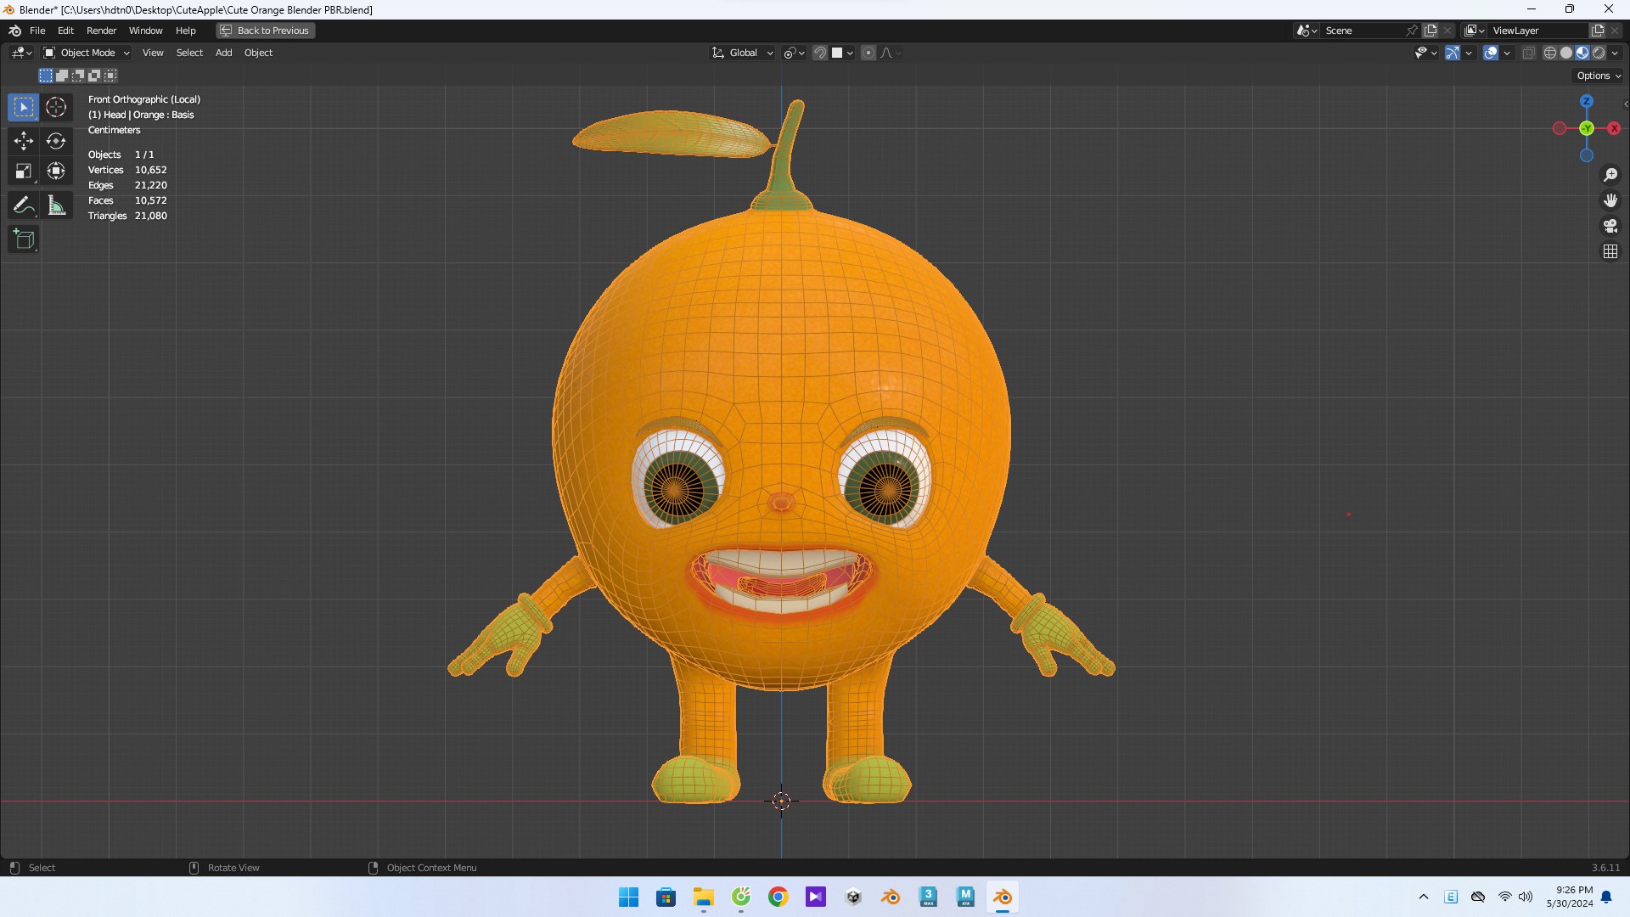1630x917 pixels.
Task: Toggle viewport overlays display
Action: pyautogui.click(x=1491, y=53)
